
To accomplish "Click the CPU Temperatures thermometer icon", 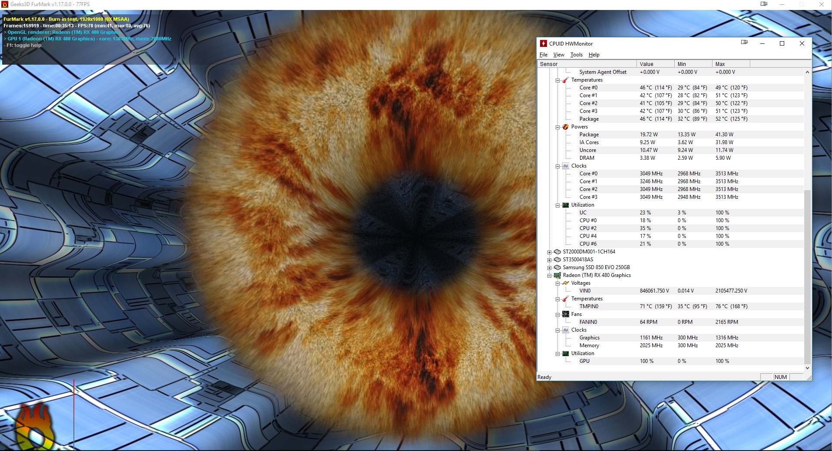I will (x=566, y=80).
